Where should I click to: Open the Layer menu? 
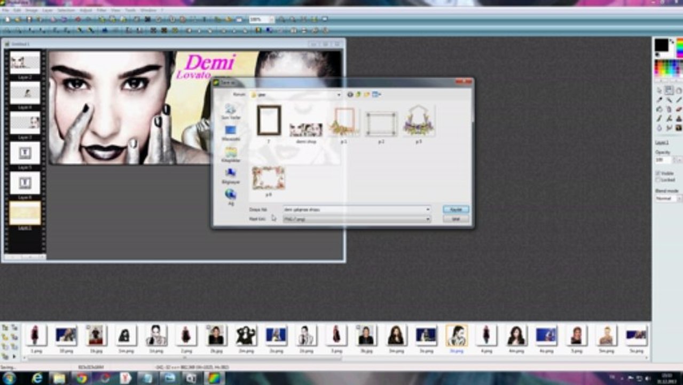[48, 10]
